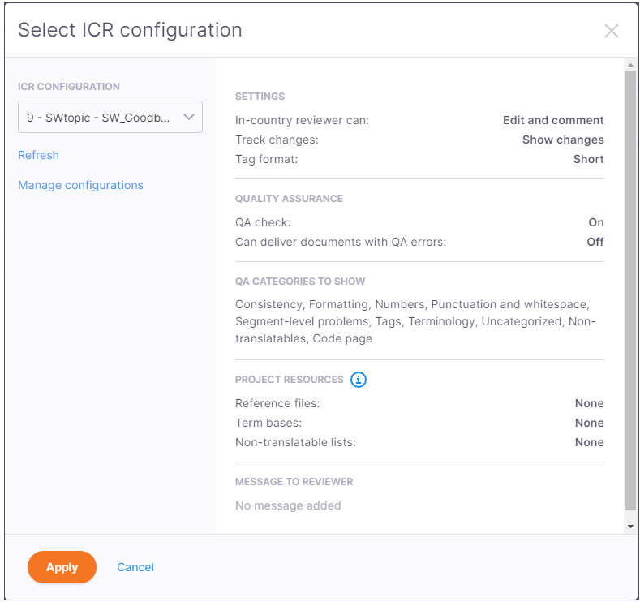The width and height of the screenshot is (640, 602).
Task: Click the Term bases None value
Action: point(589,423)
